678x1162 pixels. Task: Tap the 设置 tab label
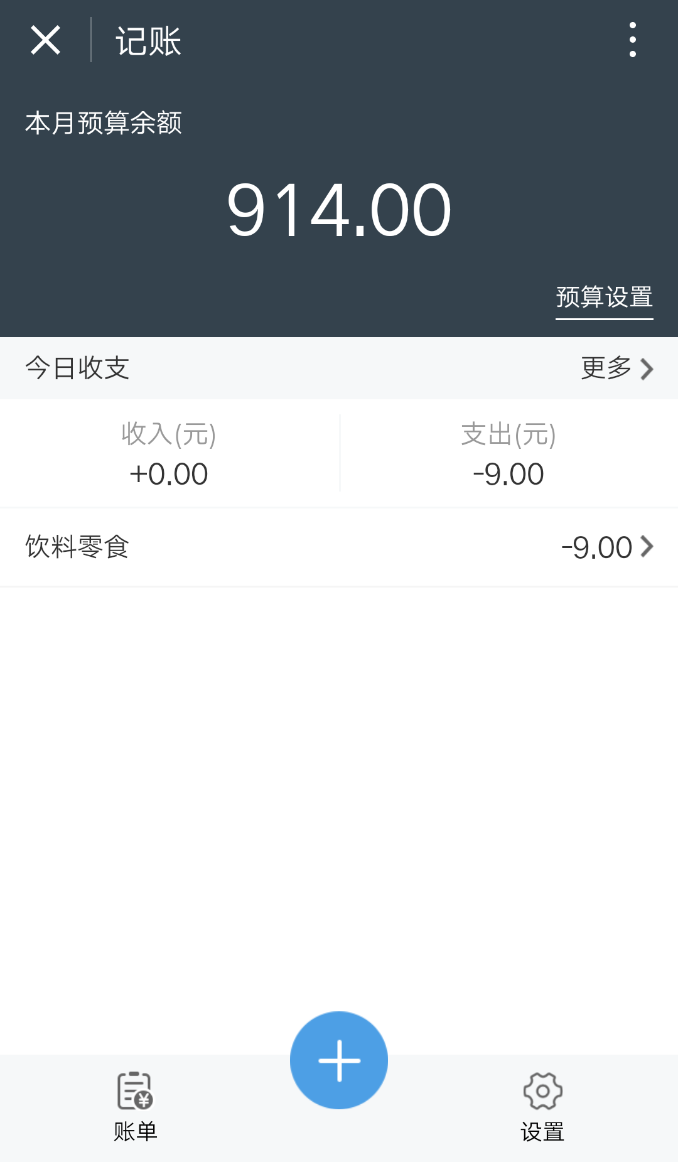[542, 1132]
